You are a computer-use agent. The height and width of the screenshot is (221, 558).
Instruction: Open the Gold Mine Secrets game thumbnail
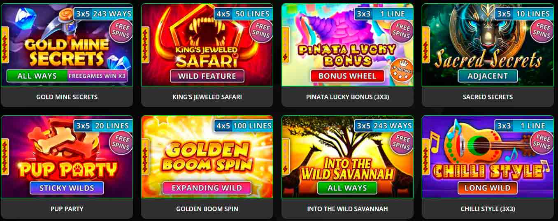click(x=67, y=45)
